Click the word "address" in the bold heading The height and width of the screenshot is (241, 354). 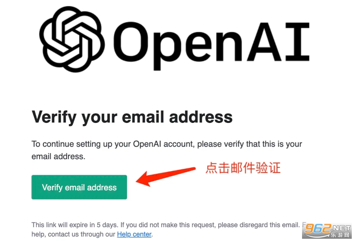(201, 117)
